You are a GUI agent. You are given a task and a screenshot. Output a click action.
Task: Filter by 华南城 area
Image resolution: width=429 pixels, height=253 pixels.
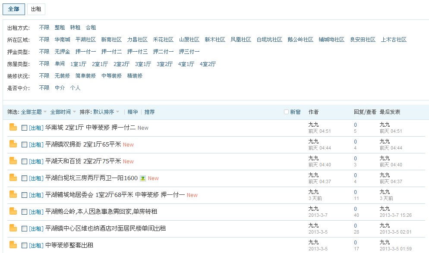63,40
